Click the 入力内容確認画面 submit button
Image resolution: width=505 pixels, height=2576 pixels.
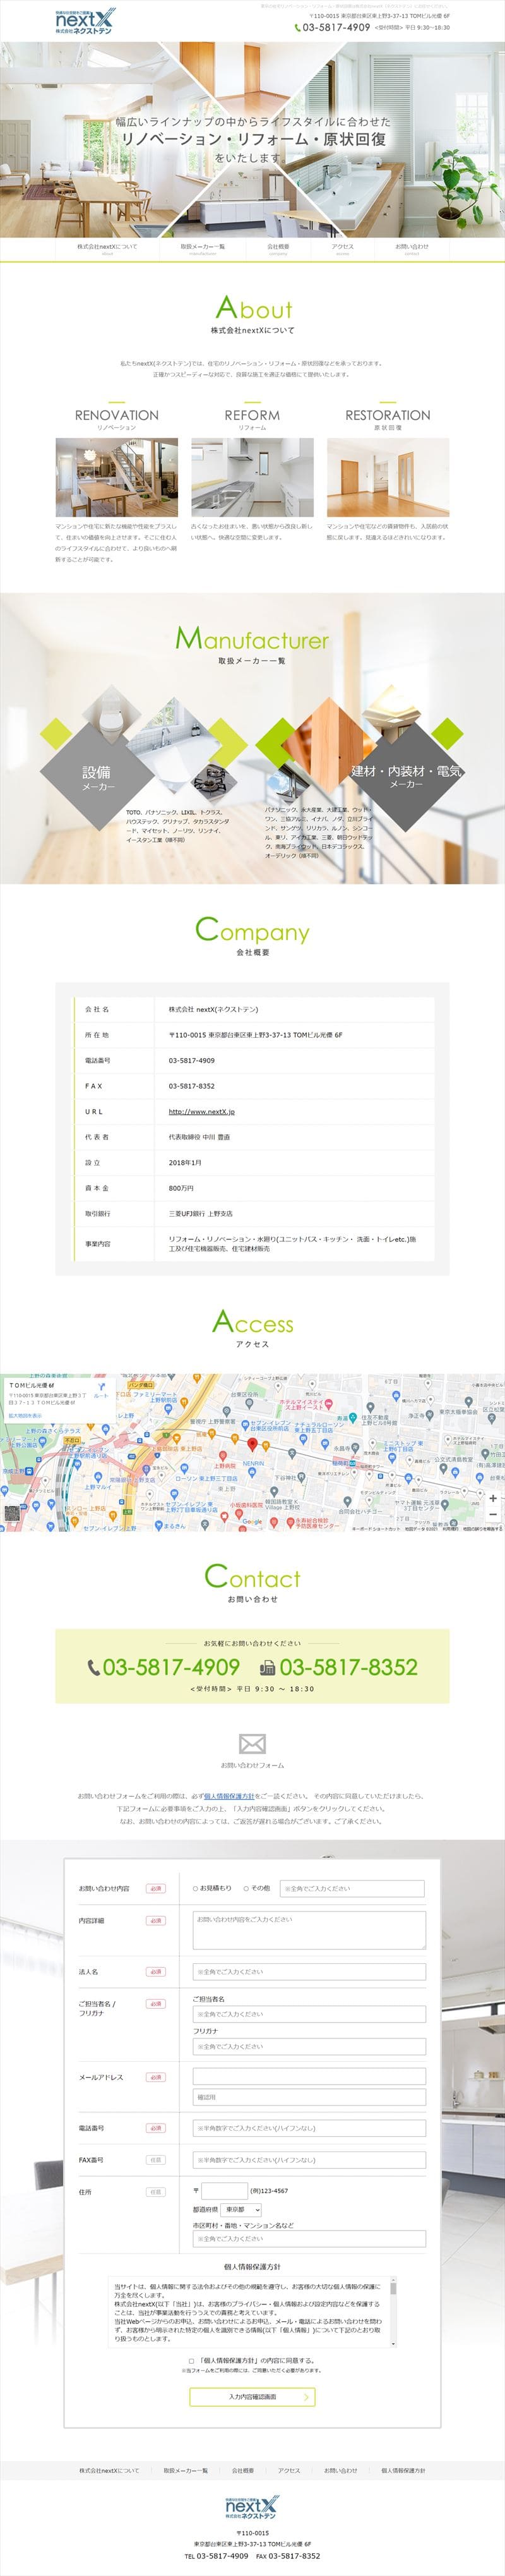pos(252,2396)
